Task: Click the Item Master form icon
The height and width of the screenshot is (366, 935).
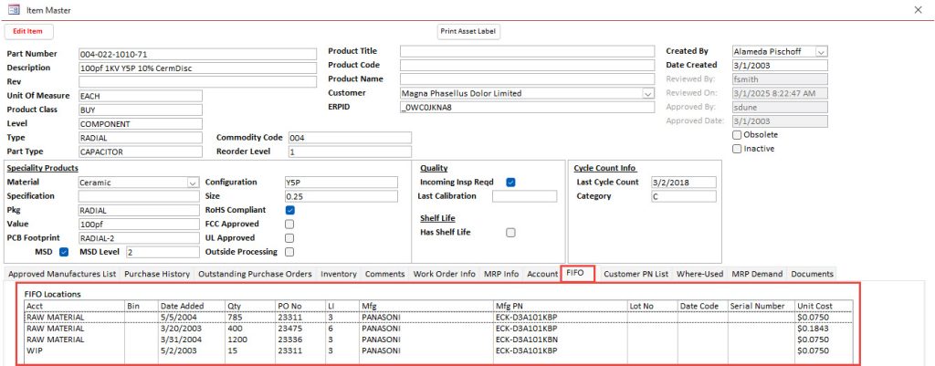Action: click(13, 9)
